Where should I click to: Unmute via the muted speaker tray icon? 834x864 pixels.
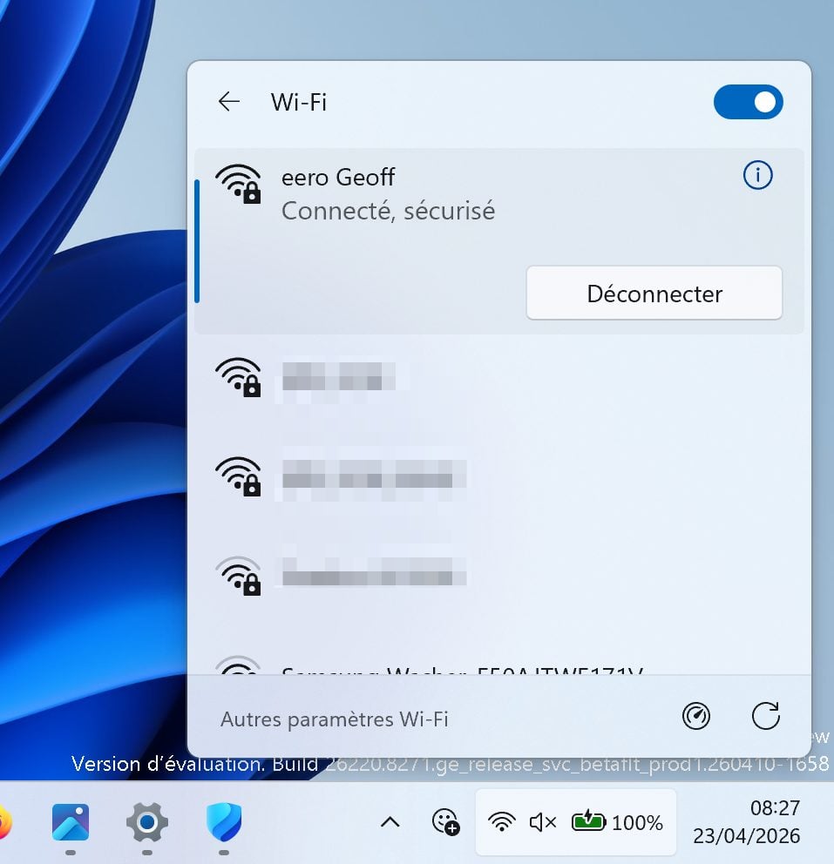click(x=543, y=821)
